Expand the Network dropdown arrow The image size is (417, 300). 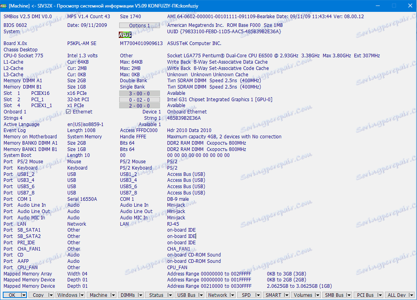[x=232, y=295]
